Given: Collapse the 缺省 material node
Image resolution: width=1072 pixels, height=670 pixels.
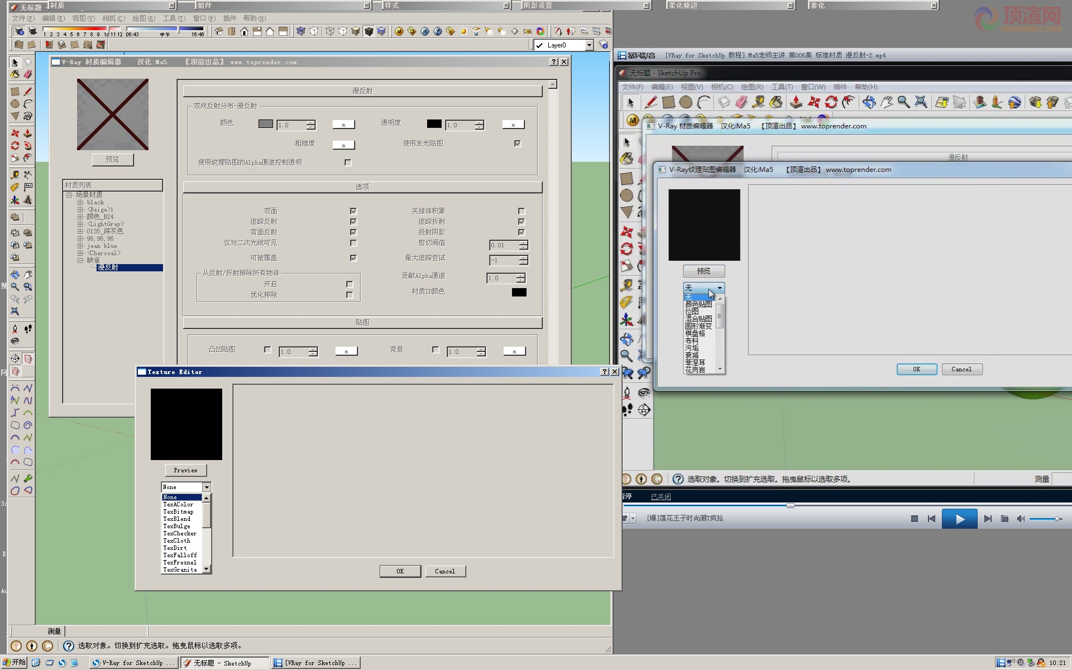Looking at the screenshot, I should pos(80,260).
